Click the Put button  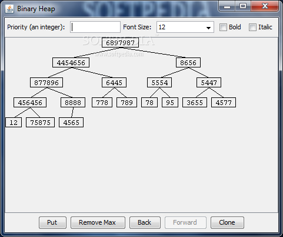tap(52, 222)
